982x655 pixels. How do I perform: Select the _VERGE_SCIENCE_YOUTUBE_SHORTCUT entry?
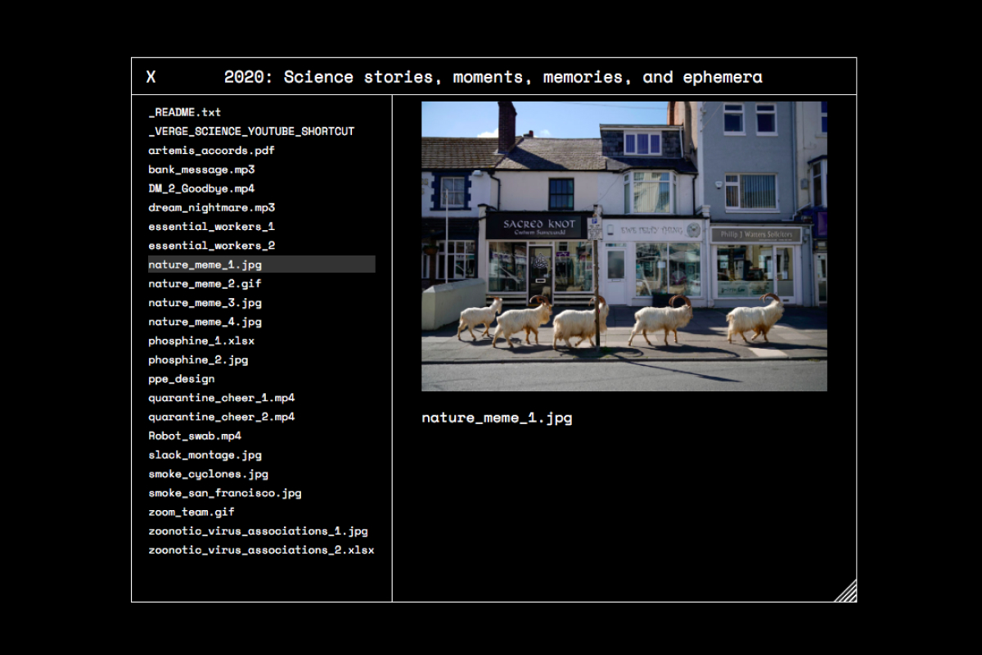coord(251,131)
